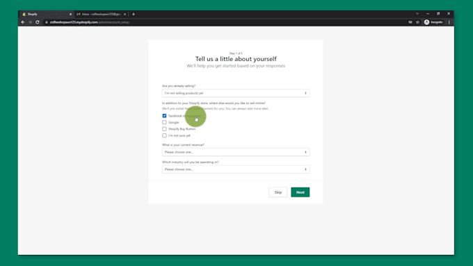
Task: Click the Next button
Action: [x=300, y=192]
